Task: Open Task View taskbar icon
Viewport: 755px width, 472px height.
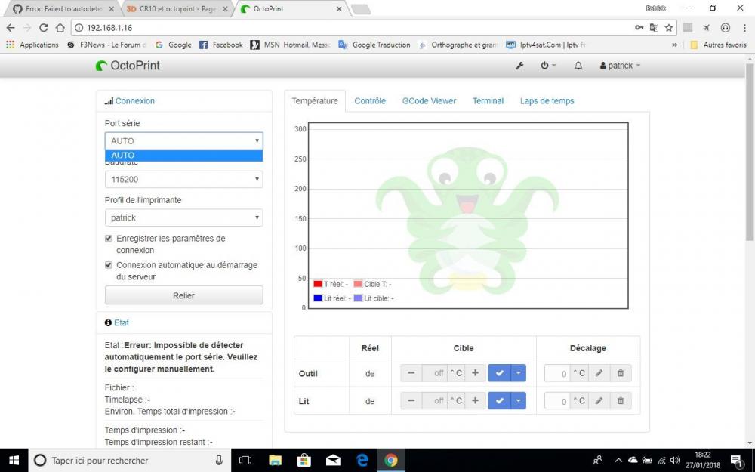Action: coord(245,461)
